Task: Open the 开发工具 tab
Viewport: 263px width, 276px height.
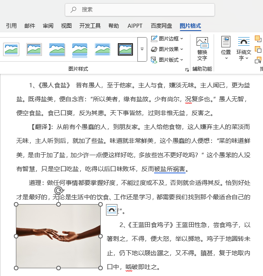Action: coord(90,26)
